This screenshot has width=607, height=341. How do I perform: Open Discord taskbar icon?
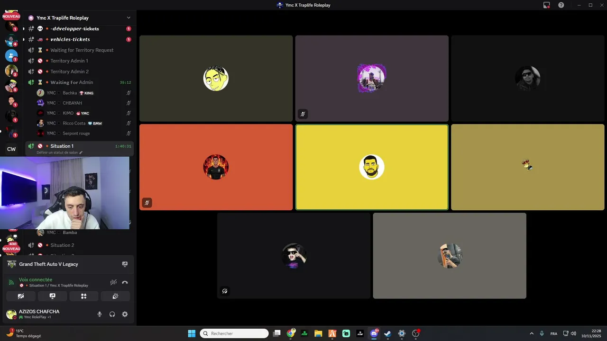[x=374, y=333]
